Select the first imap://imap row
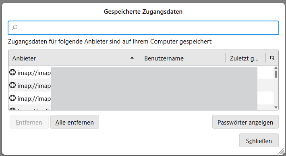 [141, 73]
